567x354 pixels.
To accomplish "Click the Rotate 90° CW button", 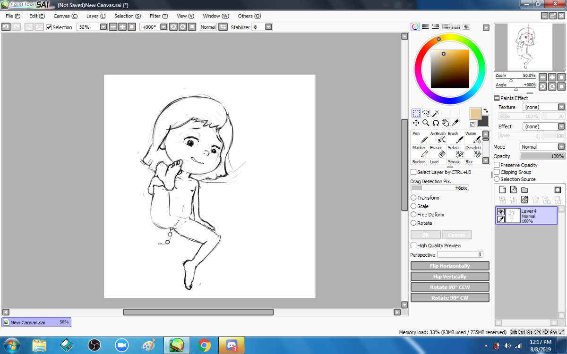I will [x=450, y=298].
